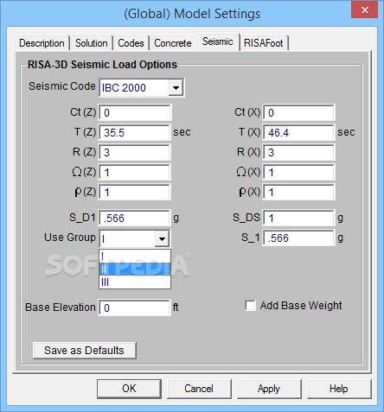Open the Codes tab
Screen dimensions: 384x412
click(131, 43)
